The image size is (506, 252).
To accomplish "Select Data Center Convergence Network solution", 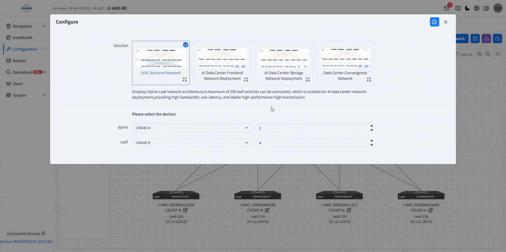I will point(345,63).
